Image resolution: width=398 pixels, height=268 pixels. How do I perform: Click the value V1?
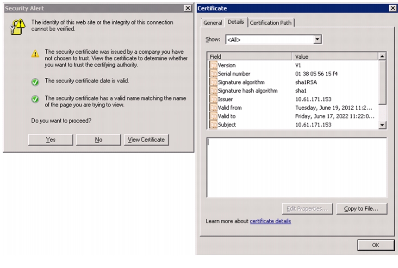tap(298, 65)
